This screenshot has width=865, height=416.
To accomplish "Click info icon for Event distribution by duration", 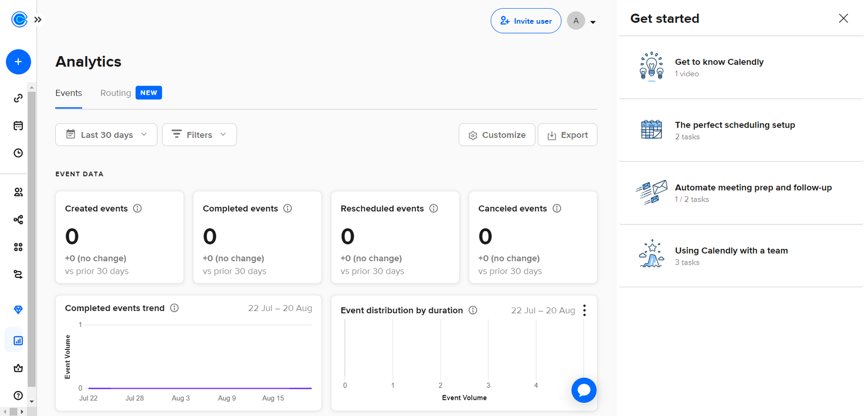I will [473, 310].
